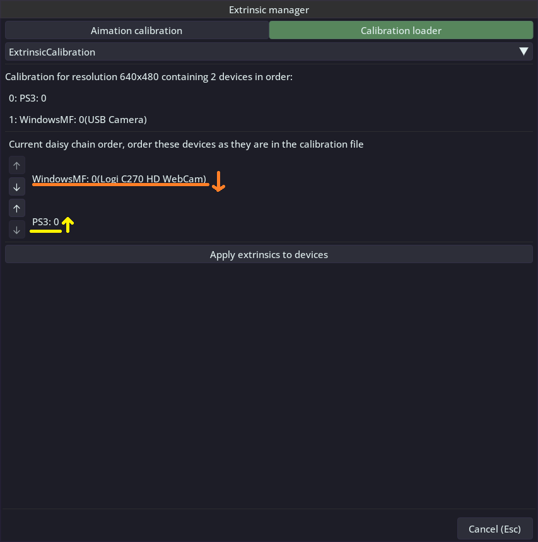
Task: Move PS3: 0 device down in chain
Action: tap(17, 229)
